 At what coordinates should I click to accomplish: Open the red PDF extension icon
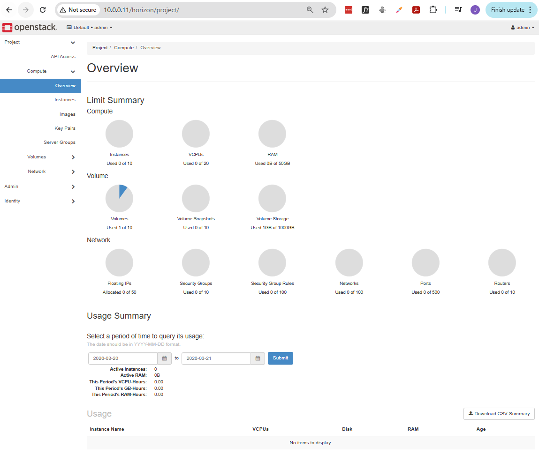[x=416, y=10]
